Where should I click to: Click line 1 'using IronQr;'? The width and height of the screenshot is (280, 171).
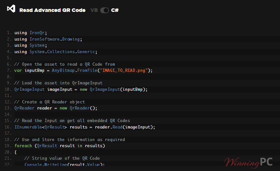31,33
